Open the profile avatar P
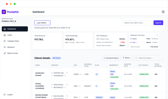 click(163, 12)
